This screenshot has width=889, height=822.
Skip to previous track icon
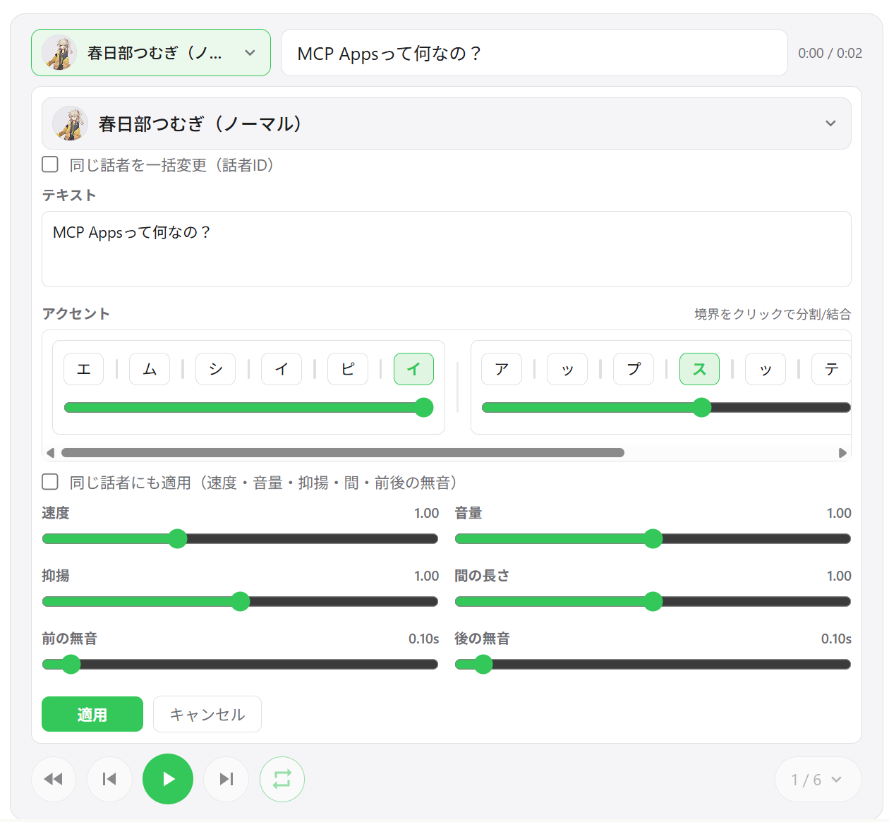click(109, 779)
